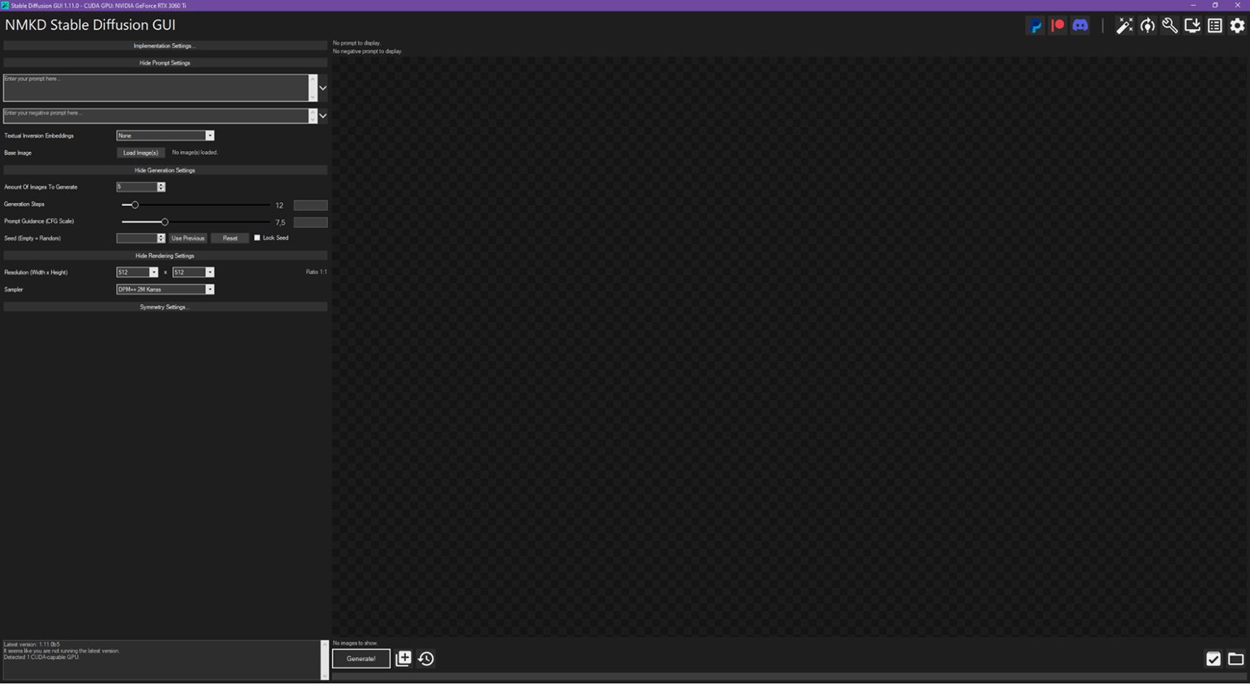Click the Patreon icon
This screenshot has height=684, width=1250.
(1058, 26)
